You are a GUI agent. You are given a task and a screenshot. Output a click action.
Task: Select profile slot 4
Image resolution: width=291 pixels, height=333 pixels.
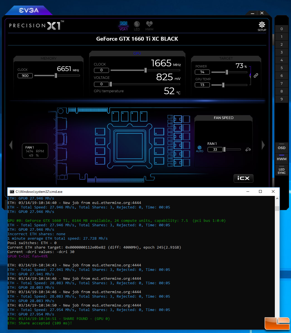point(282,60)
